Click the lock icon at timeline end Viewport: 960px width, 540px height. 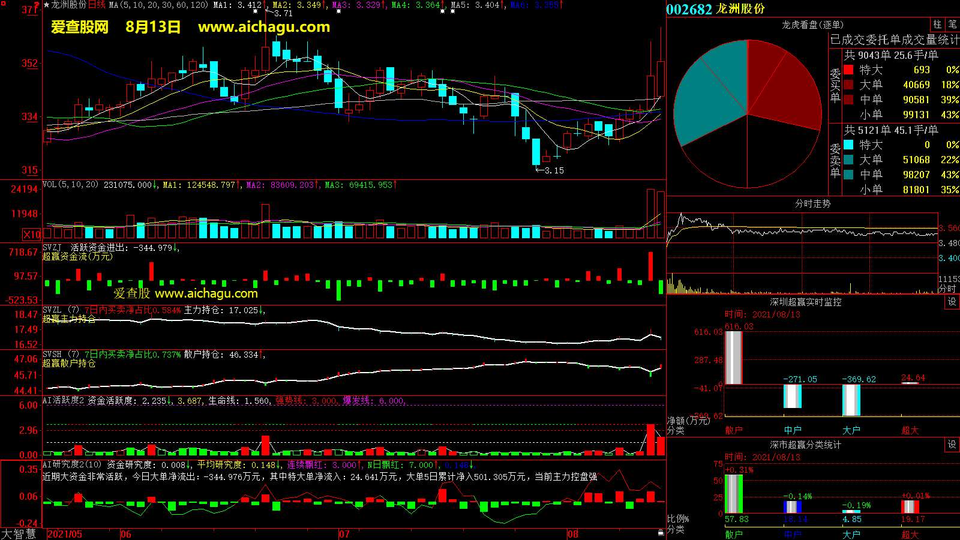[661, 532]
